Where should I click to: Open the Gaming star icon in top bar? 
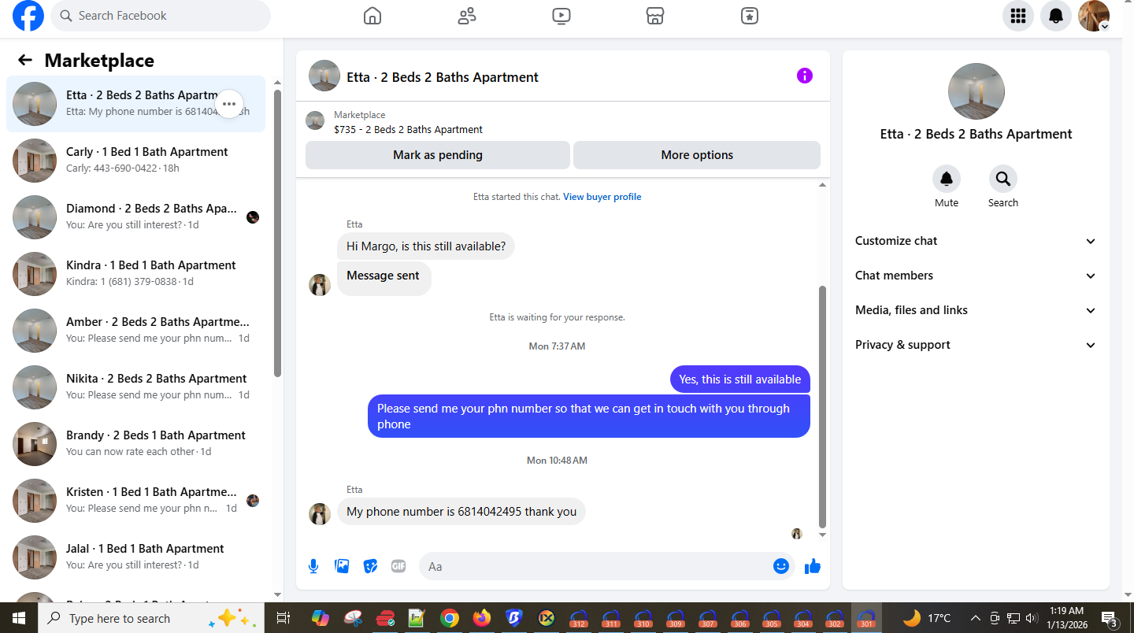point(750,16)
